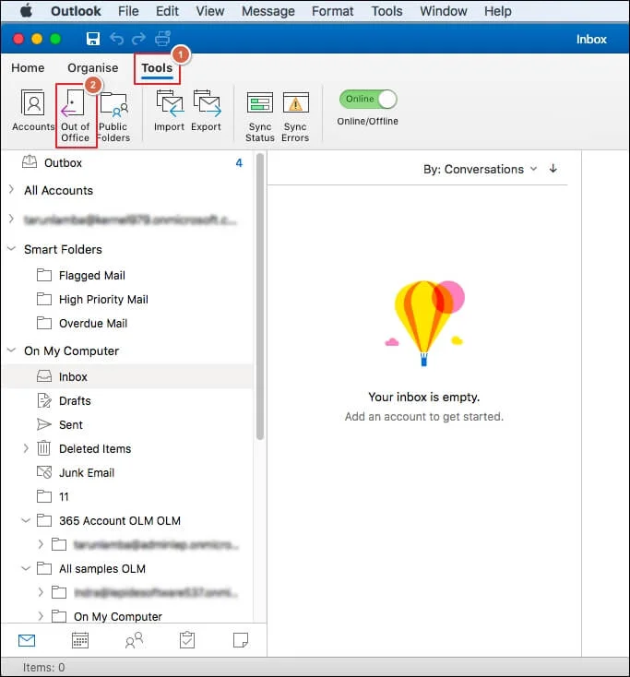Open the Edit menu
Screen dimensions: 630x677
pyautogui.click(x=167, y=11)
